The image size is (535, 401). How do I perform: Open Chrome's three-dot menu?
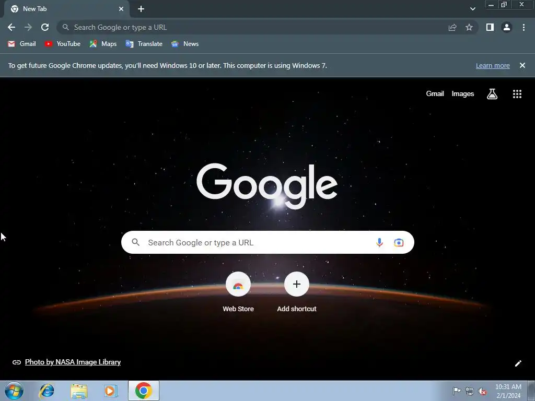tap(524, 27)
